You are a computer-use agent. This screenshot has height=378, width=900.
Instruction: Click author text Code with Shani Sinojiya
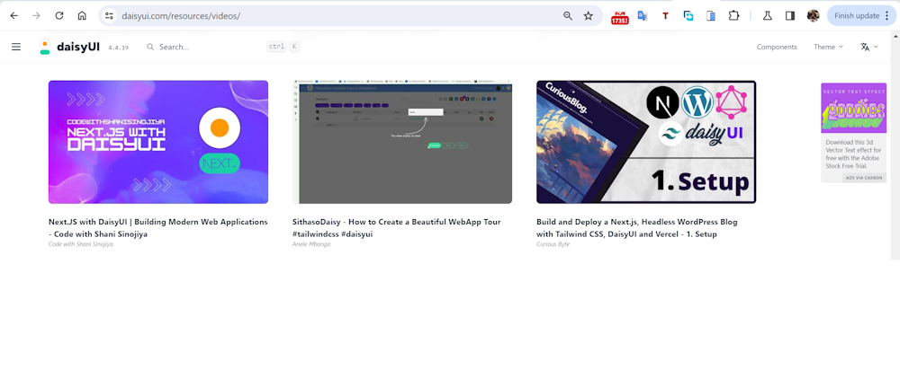pos(81,244)
